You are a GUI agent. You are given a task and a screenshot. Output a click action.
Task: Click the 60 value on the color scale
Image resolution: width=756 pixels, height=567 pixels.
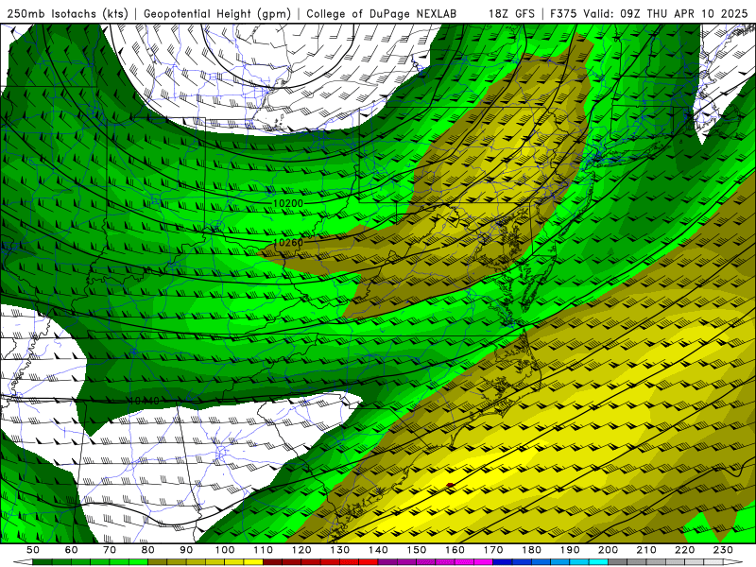point(72,550)
